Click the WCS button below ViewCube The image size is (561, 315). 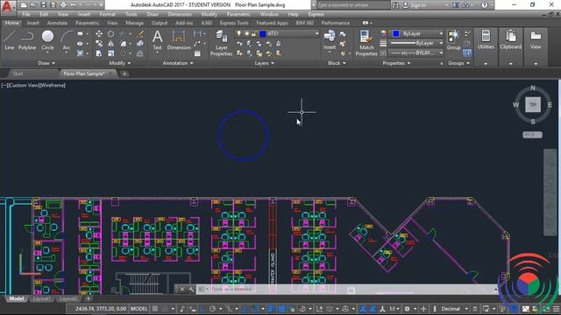point(532,135)
